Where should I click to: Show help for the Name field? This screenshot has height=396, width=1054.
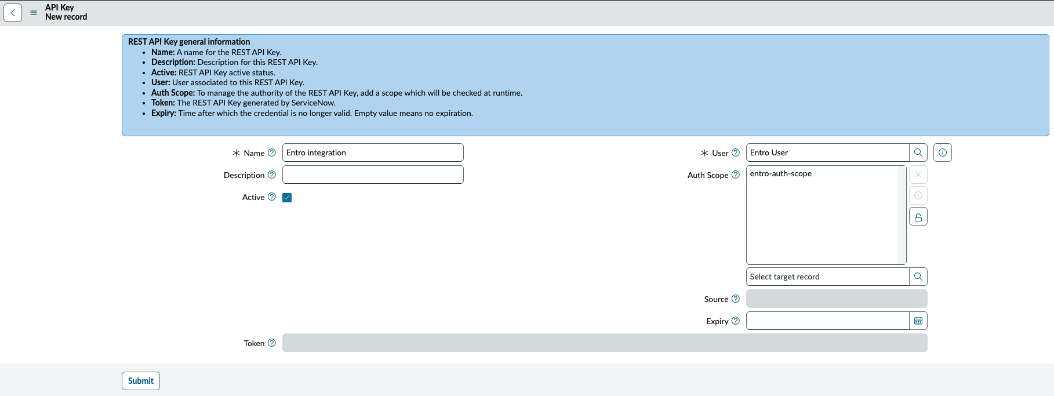coord(271,152)
